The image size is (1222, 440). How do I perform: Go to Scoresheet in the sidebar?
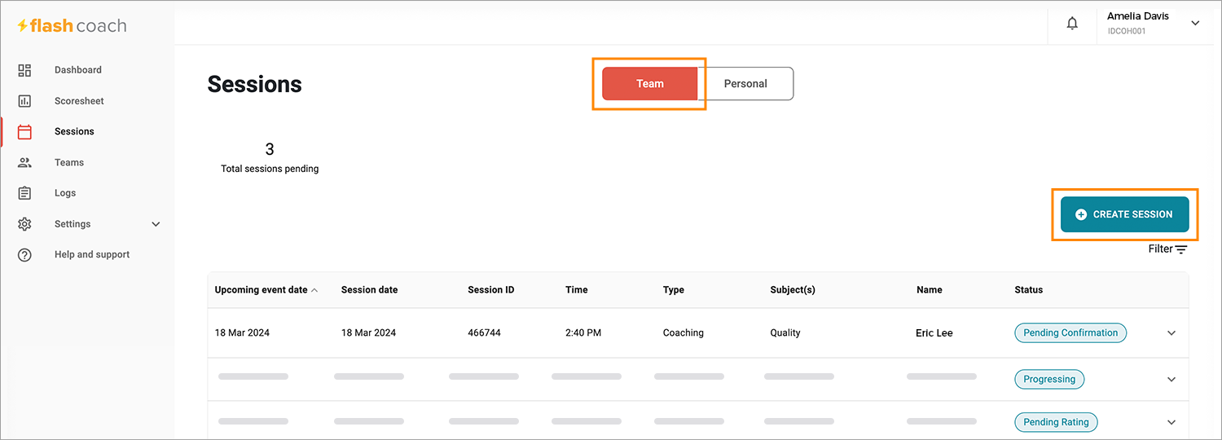[79, 101]
